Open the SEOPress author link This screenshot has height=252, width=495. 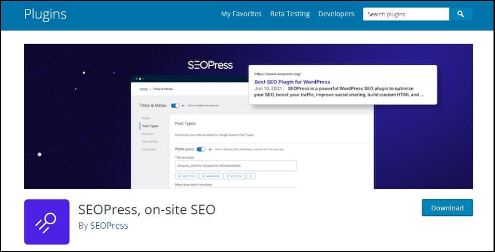(x=109, y=225)
